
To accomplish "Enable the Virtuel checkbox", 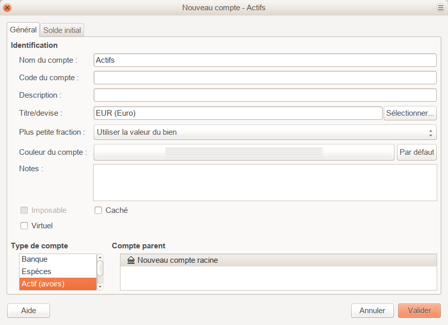I will click(24, 226).
